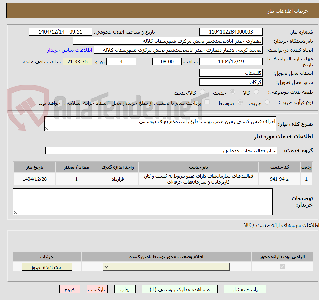
Task: Click the اطلاعات خدمات مورد نیاز heading
Action: 284,136
